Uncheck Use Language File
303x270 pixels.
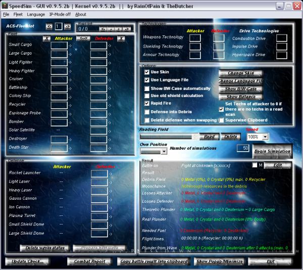pos(147,80)
